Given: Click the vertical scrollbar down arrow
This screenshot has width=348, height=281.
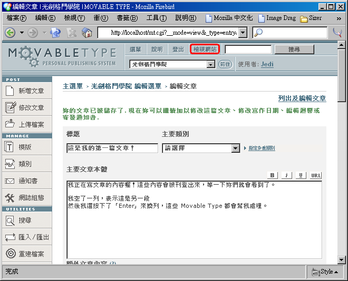Looking at the screenshot, I should tap(341, 260).
